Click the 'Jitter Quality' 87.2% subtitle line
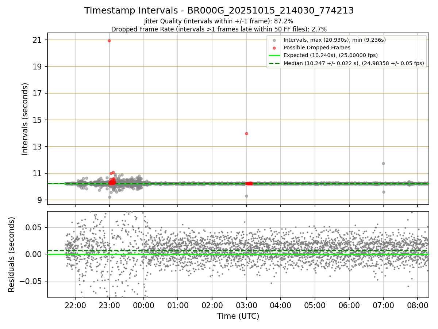Screen dimensions: 438x329 coord(219,21)
